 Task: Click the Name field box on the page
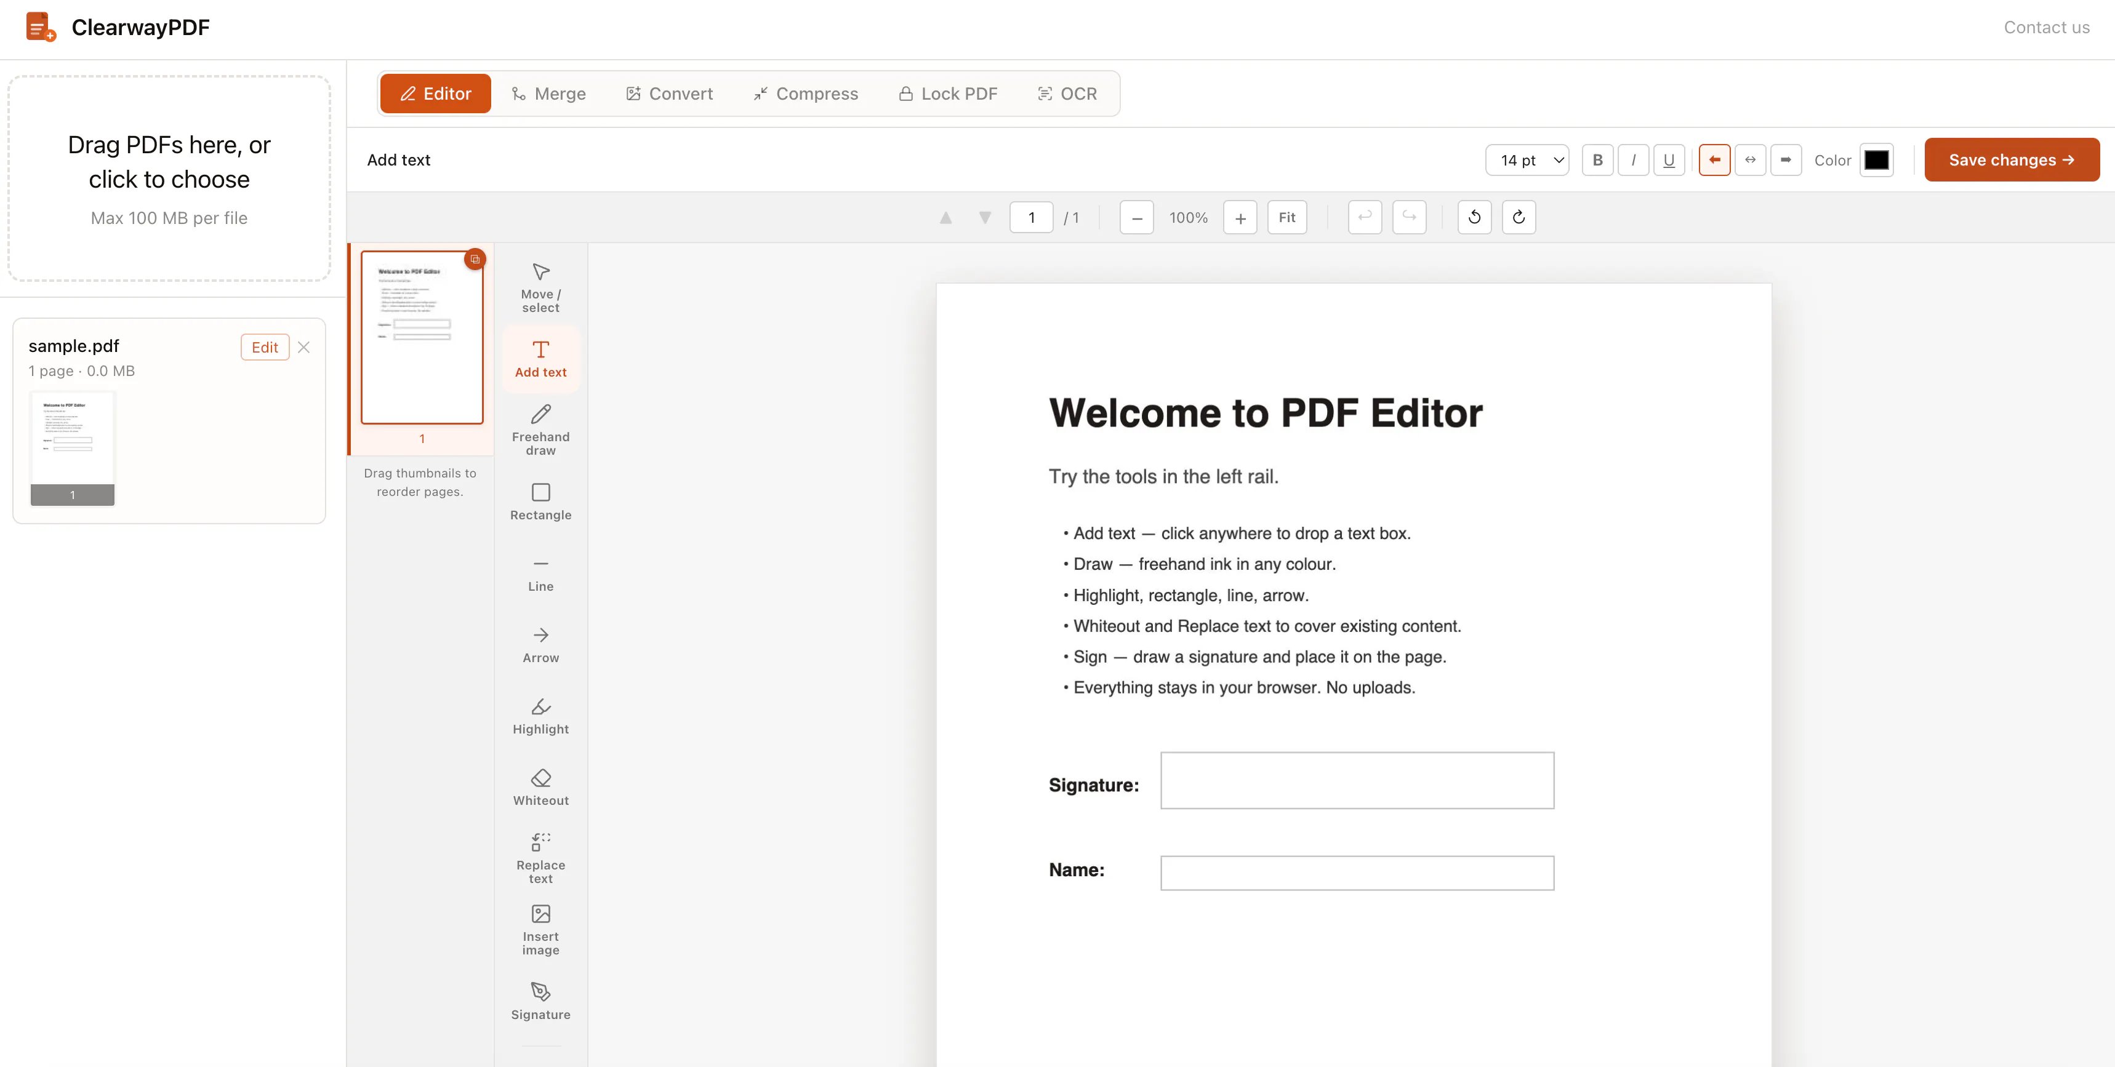[1357, 873]
